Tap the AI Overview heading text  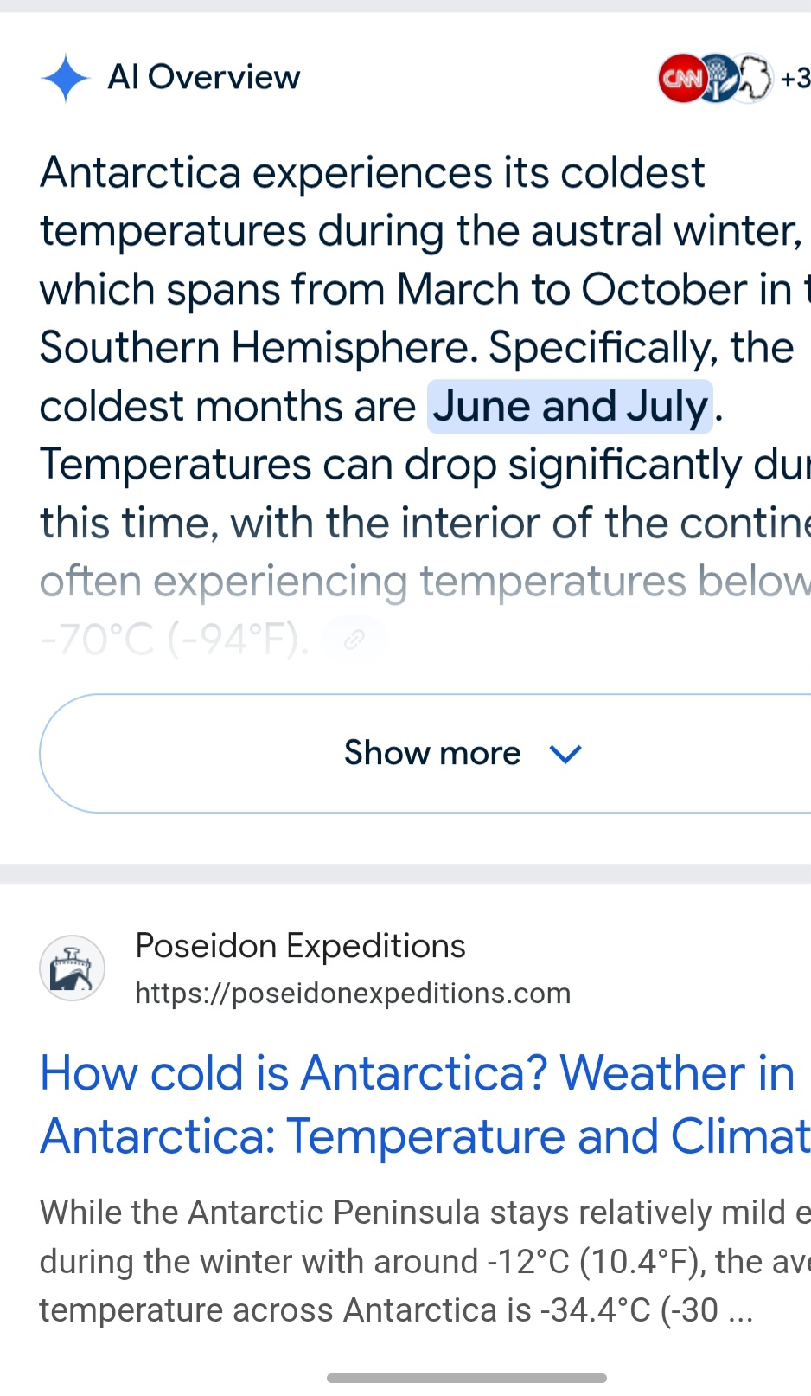[x=204, y=77]
